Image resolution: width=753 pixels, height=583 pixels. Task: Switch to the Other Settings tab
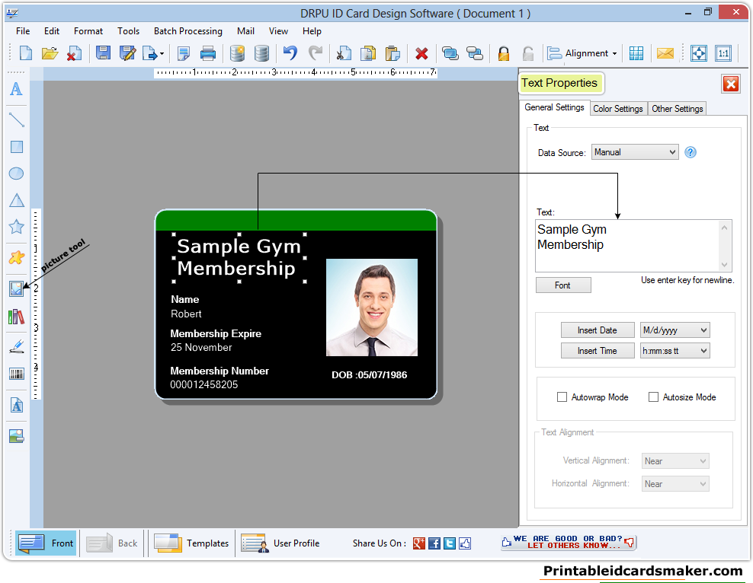tap(677, 109)
